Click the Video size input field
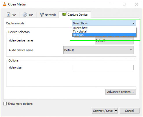 pyautogui.click(x=103, y=67)
